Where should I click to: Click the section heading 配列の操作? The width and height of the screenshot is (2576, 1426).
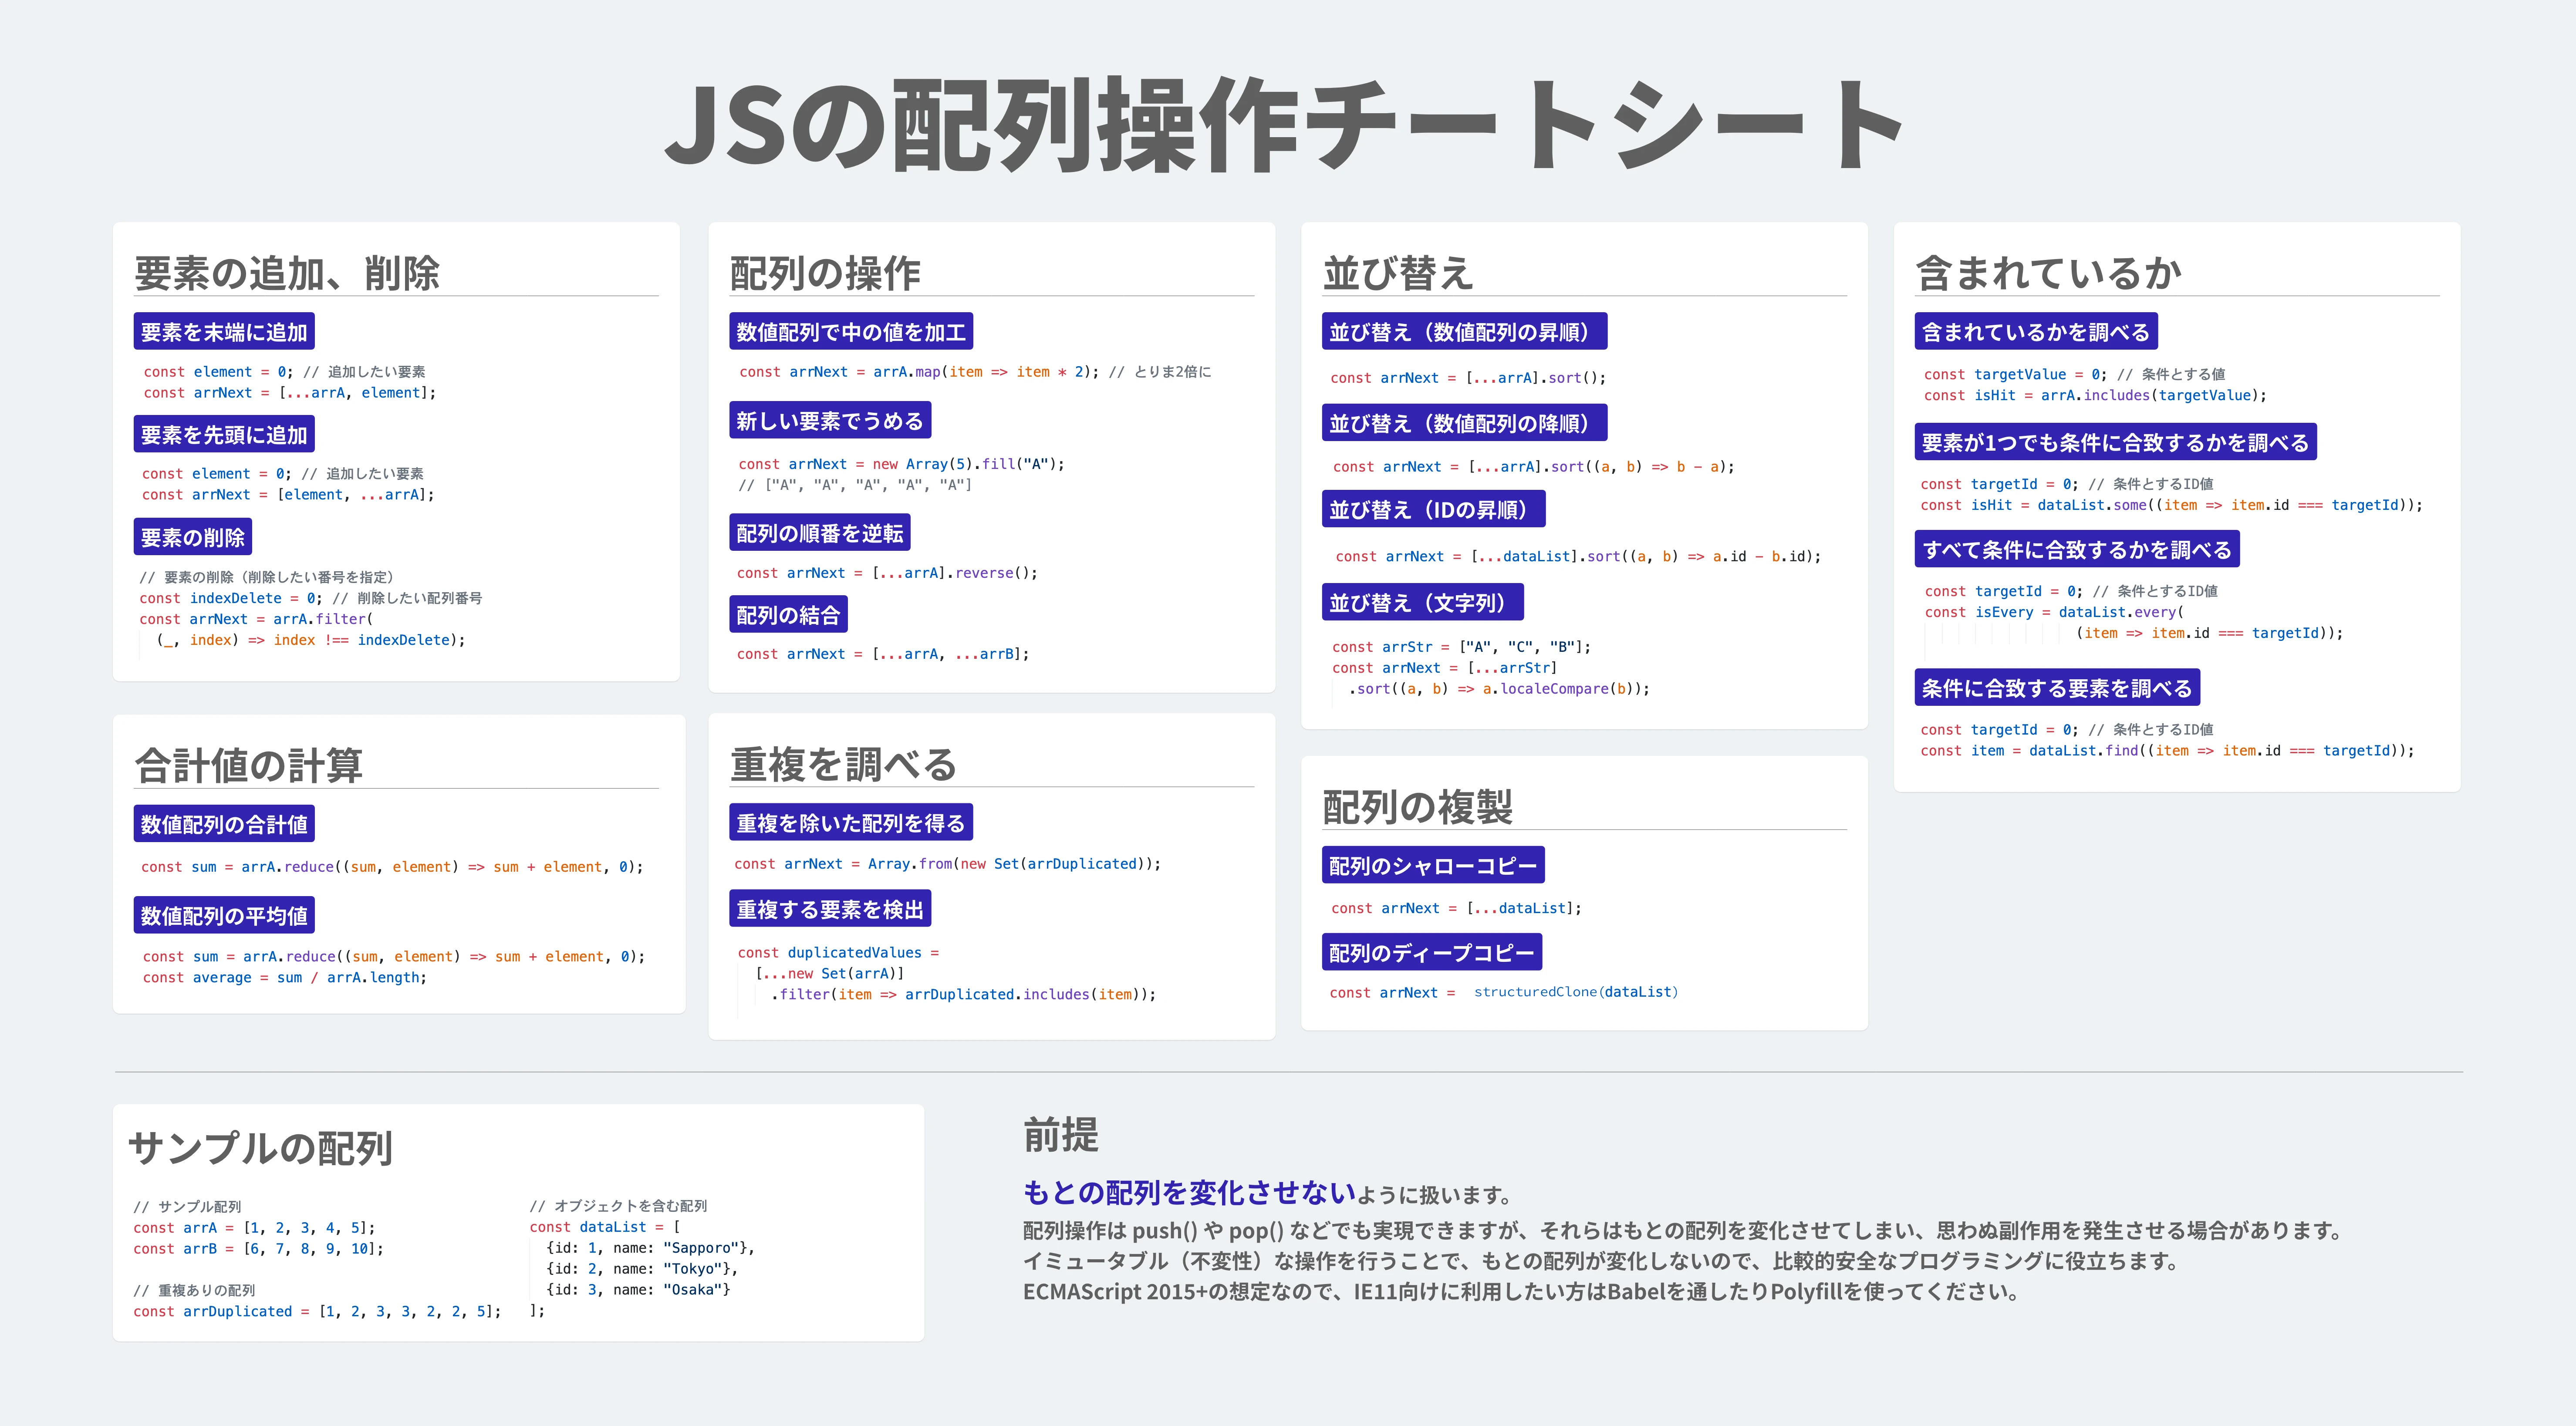pyautogui.click(x=825, y=273)
